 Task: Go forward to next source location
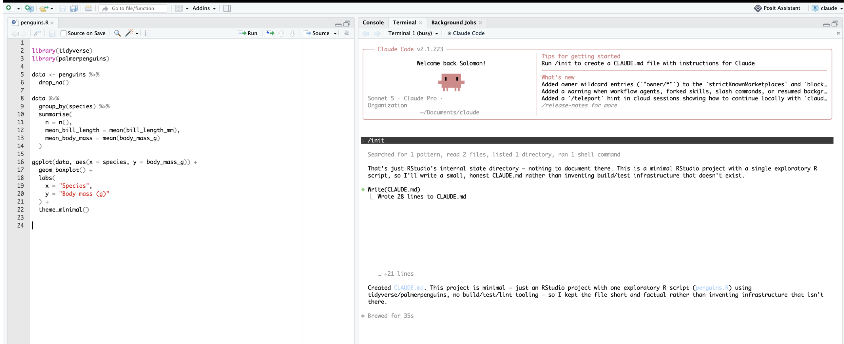[x=23, y=33]
